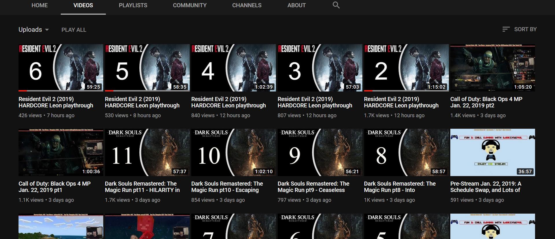Play the Dark Souls thumbnail numbered 10
The width and height of the screenshot is (555, 239).
point(233,152)
